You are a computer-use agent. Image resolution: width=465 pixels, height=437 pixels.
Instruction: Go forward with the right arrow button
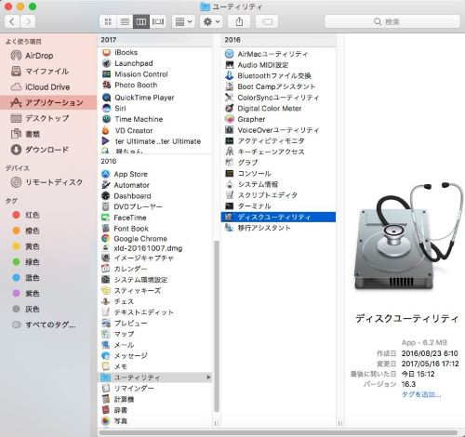pyautogui.click(x=28, y=21)
